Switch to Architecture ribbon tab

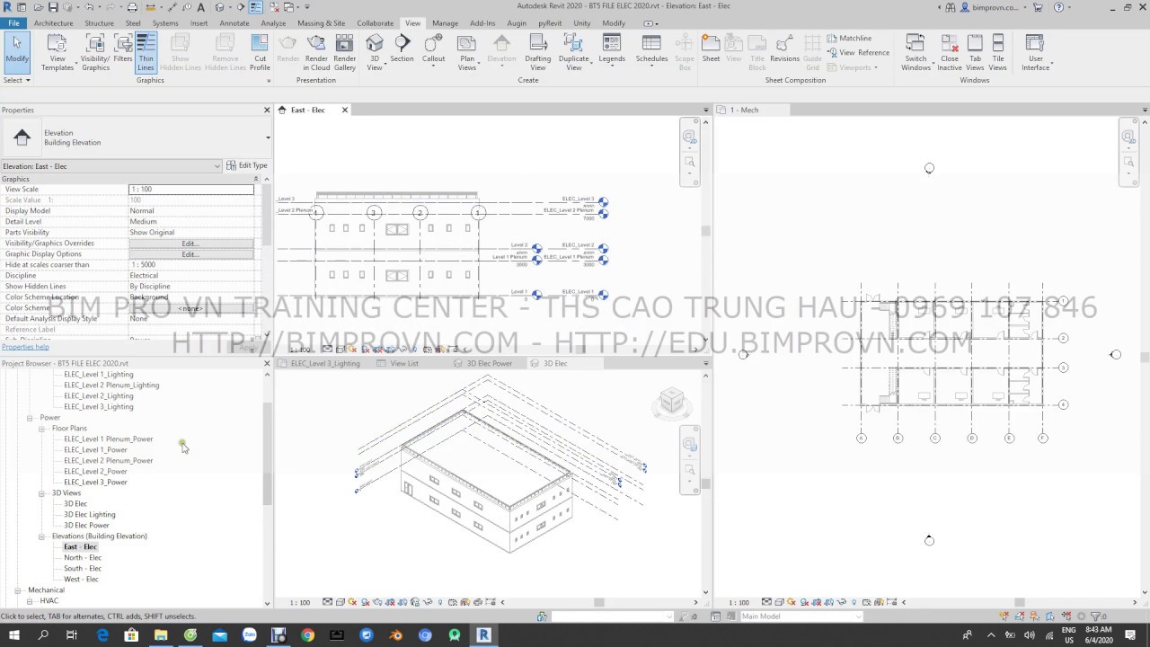[54, 23]
